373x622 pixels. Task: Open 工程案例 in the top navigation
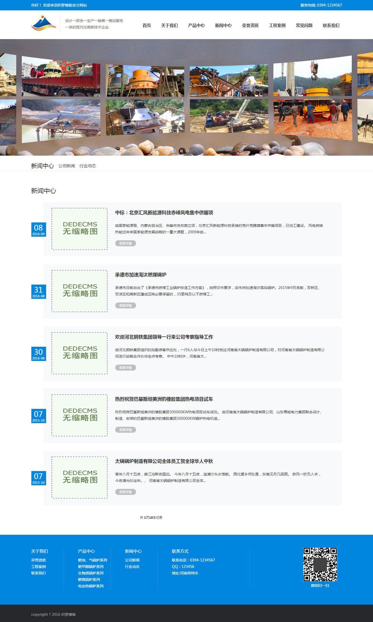click(x=277, y=25)
